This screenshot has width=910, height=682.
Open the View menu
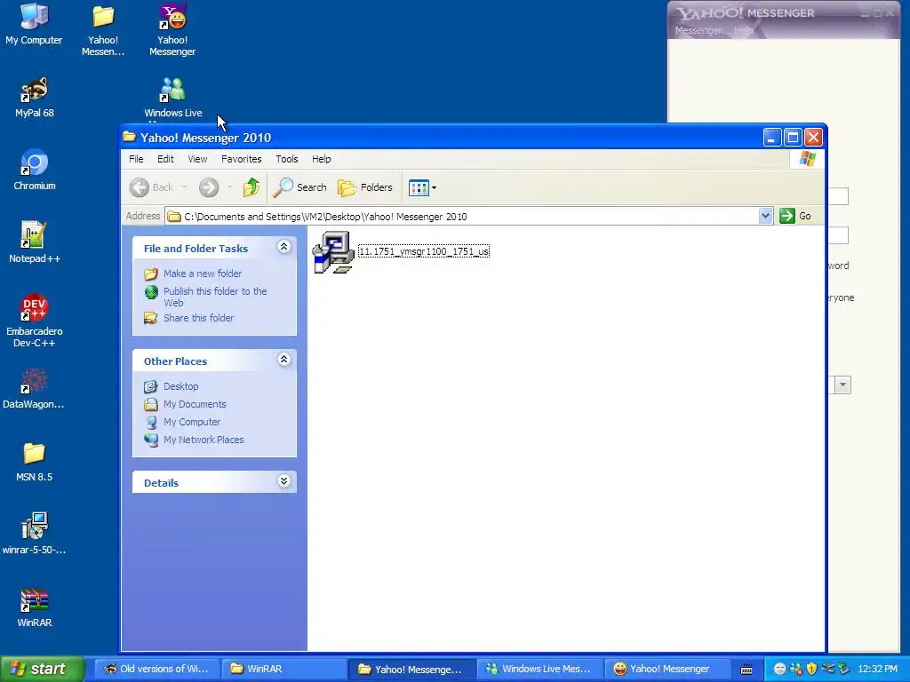pyautogui.click(x=197, y=159)
